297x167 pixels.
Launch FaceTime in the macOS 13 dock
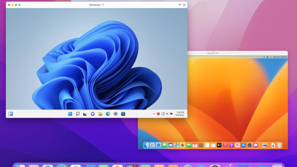click(189, 145)
